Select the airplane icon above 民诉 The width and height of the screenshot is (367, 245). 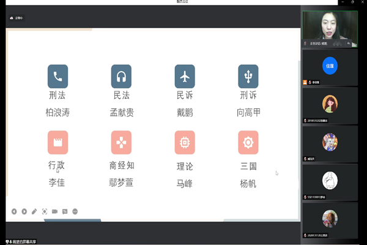[185, 77]
